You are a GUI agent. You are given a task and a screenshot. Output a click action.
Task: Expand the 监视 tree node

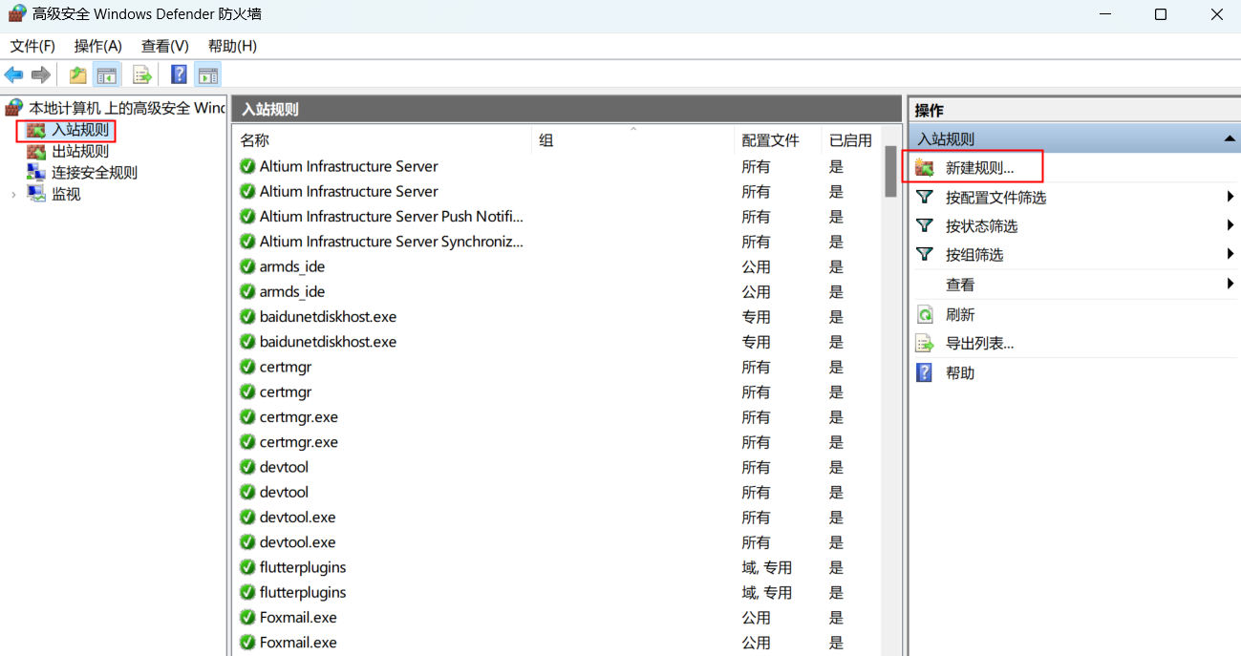click(x=13, y=195)
